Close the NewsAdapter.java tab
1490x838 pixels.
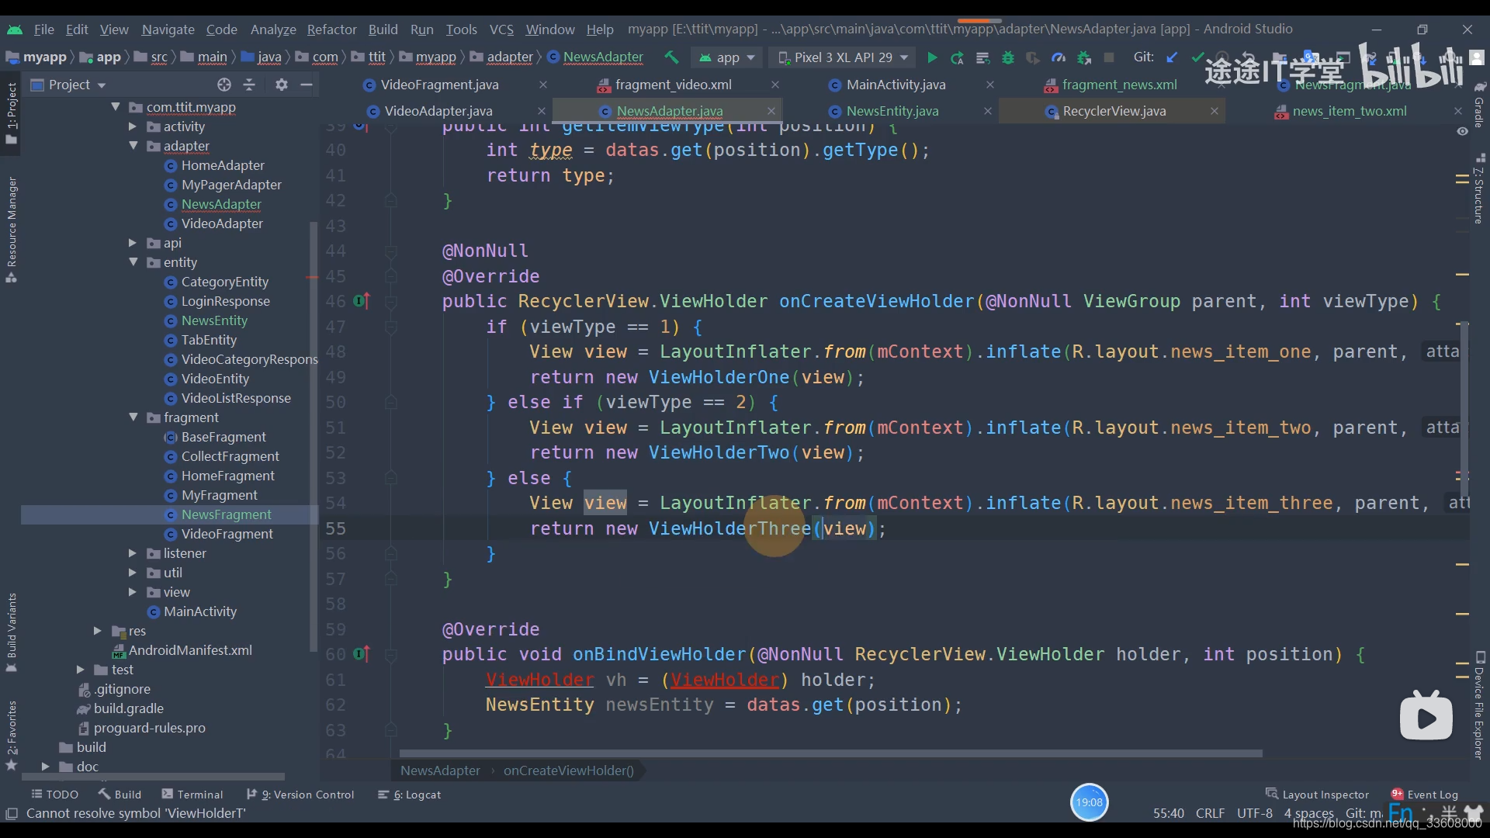(771, 111)
